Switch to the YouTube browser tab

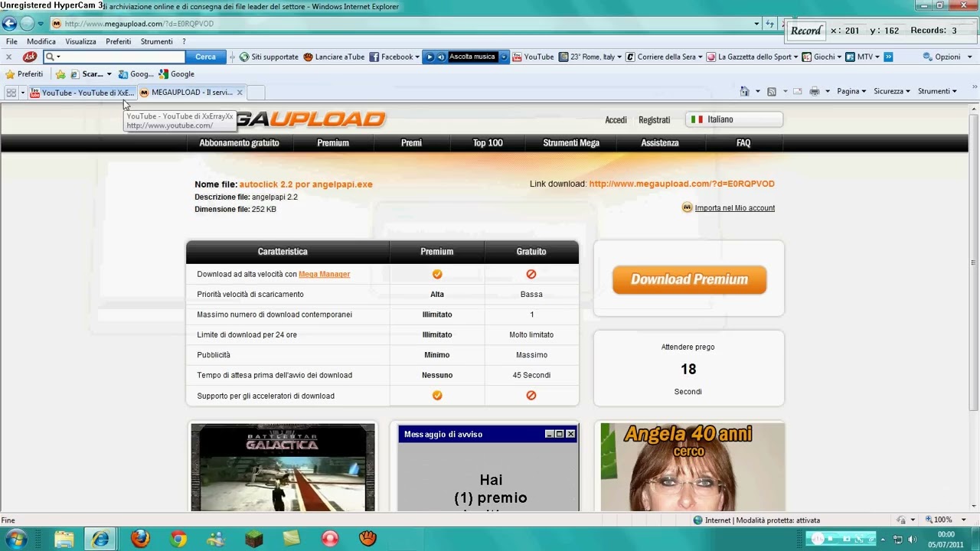pos(82,93)
